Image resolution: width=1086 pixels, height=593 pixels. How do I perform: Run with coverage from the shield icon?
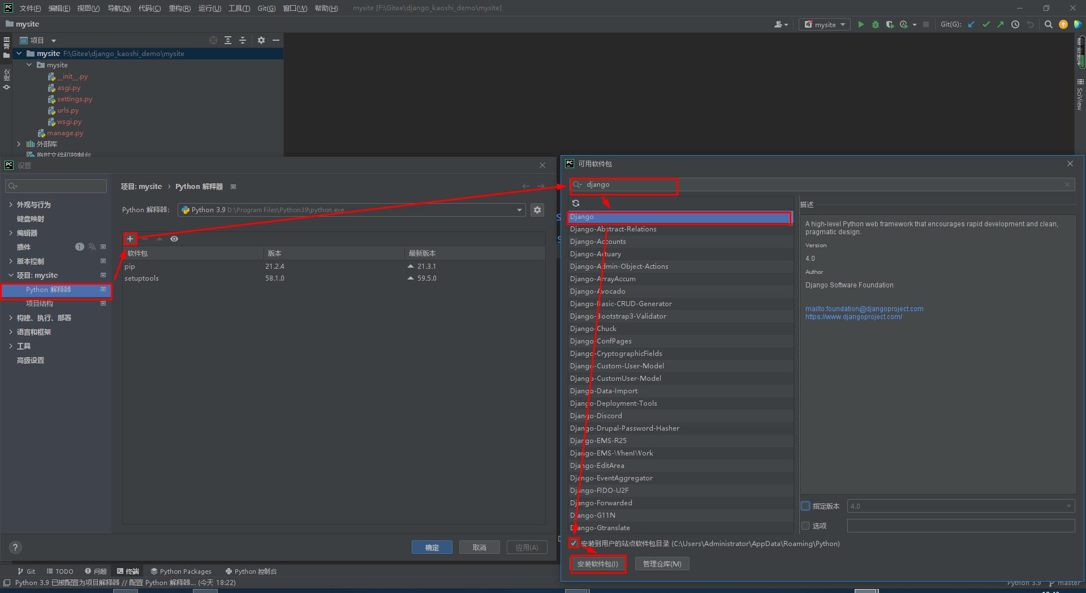pyautogui.click(x=890, y=24)
